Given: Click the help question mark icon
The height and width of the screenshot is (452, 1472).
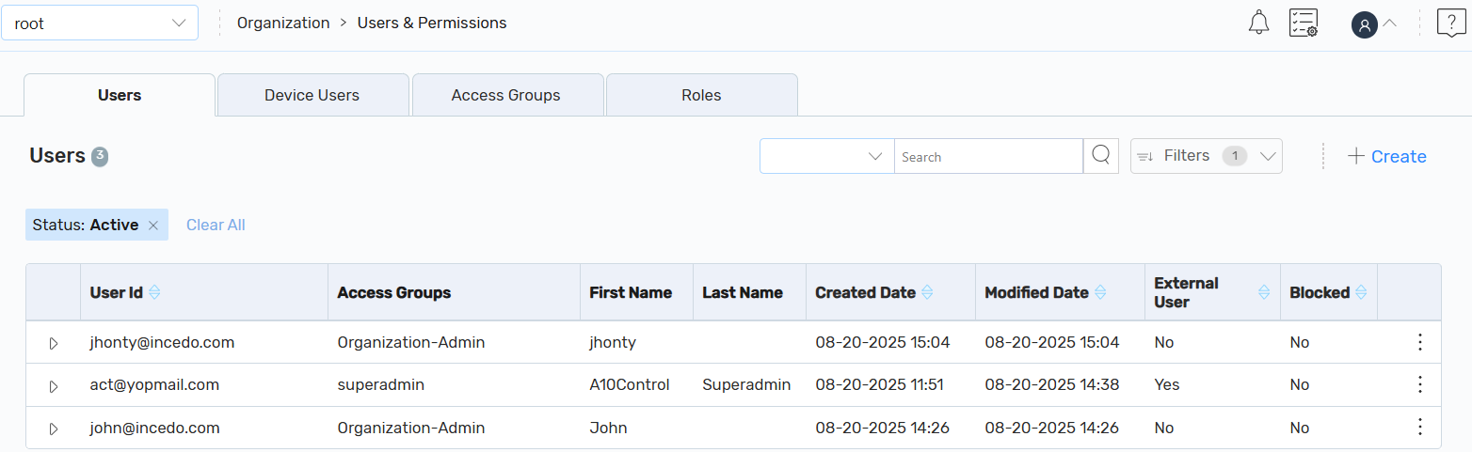Looking at the screenshot, I should [1450, 23].
